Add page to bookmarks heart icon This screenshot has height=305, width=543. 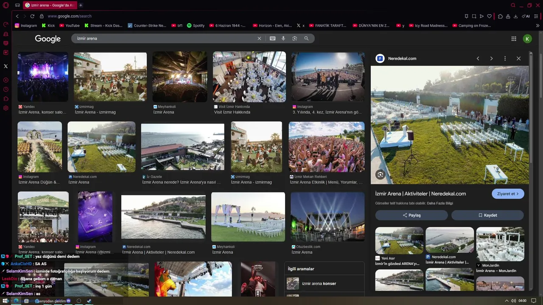coord(489,16)
